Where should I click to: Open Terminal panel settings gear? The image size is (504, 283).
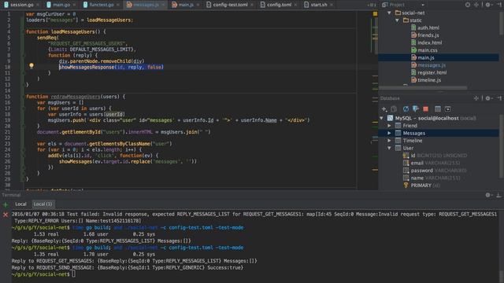pyautogui.click(x=488, y=195)
